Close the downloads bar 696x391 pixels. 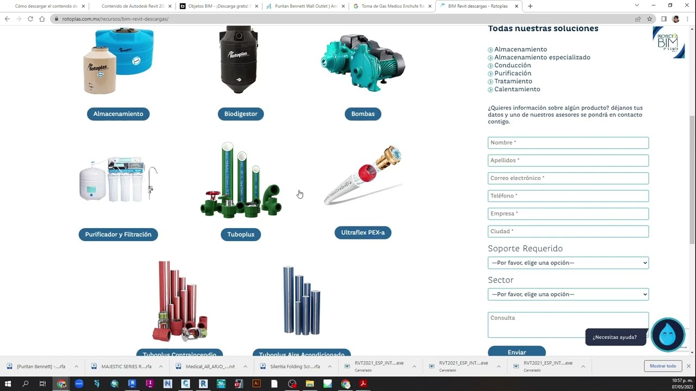[688, 366]
